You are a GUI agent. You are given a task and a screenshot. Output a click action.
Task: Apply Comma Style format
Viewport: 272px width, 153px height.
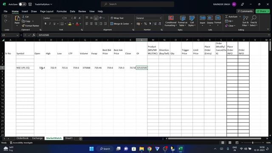[150, 24]
